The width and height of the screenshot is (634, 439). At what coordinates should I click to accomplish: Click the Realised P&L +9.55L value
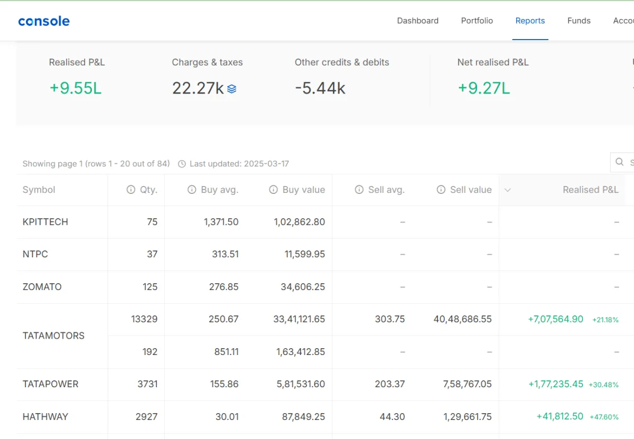pos(75,88)
